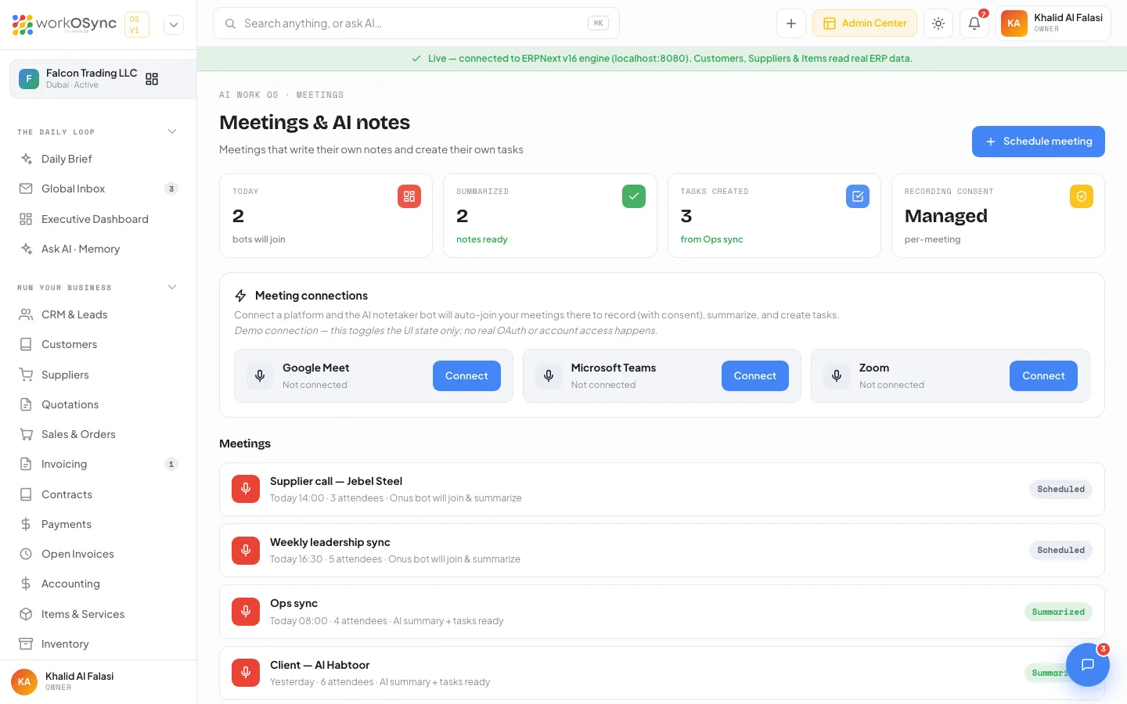Click the Sales & Orders cart icon
This screenshot has height=704, width=1127.
(26, 434)
